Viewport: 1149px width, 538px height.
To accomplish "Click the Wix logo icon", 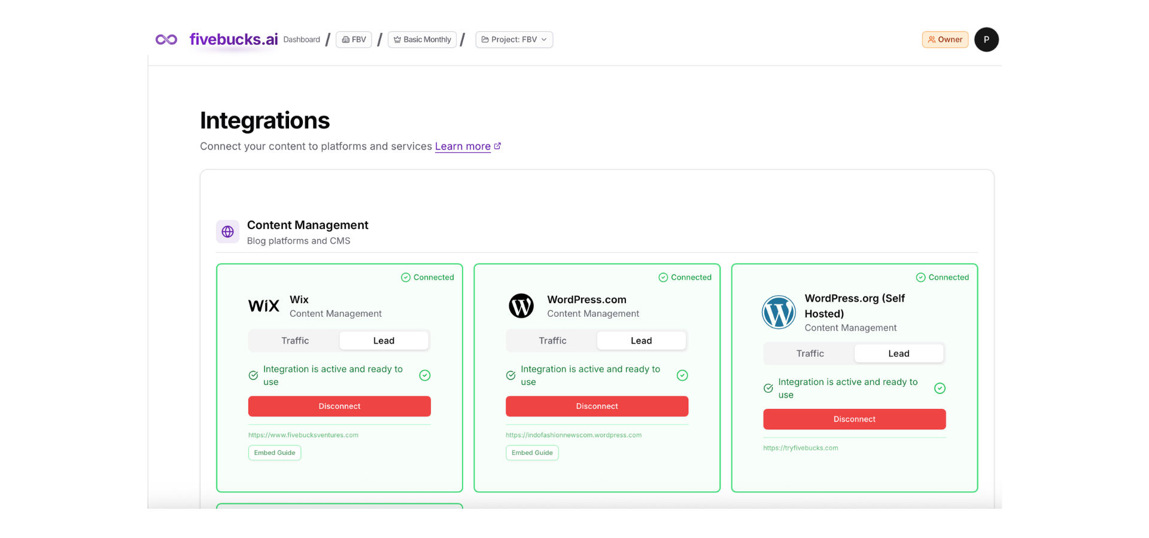I will pos(263,306).
